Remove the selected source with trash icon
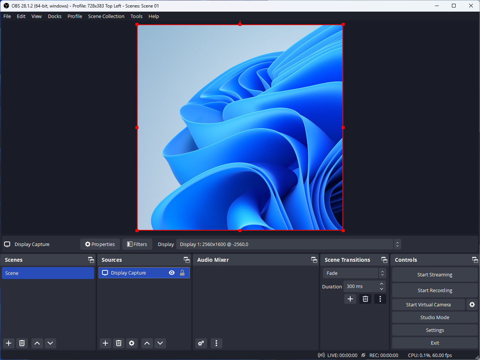480x360 pixels. pyautogui.click(x=118, y=343)
